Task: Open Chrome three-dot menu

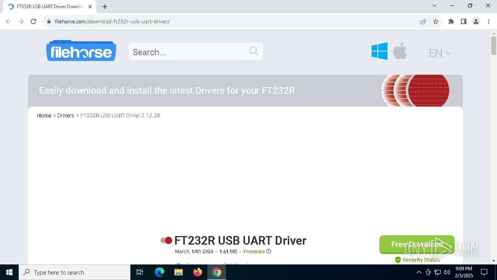Action: click(x=488, y=21)
